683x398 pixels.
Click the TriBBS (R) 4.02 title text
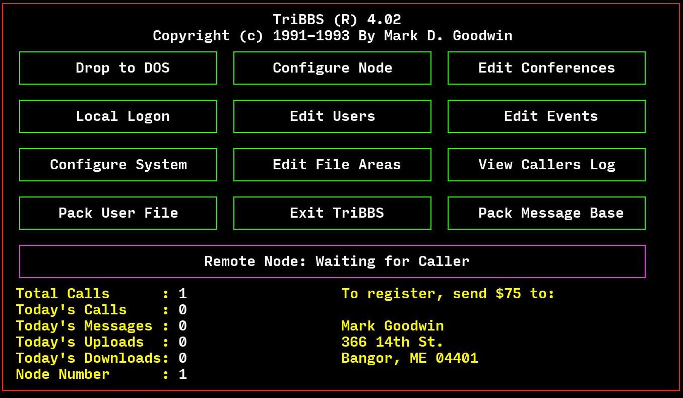(337, 20)
